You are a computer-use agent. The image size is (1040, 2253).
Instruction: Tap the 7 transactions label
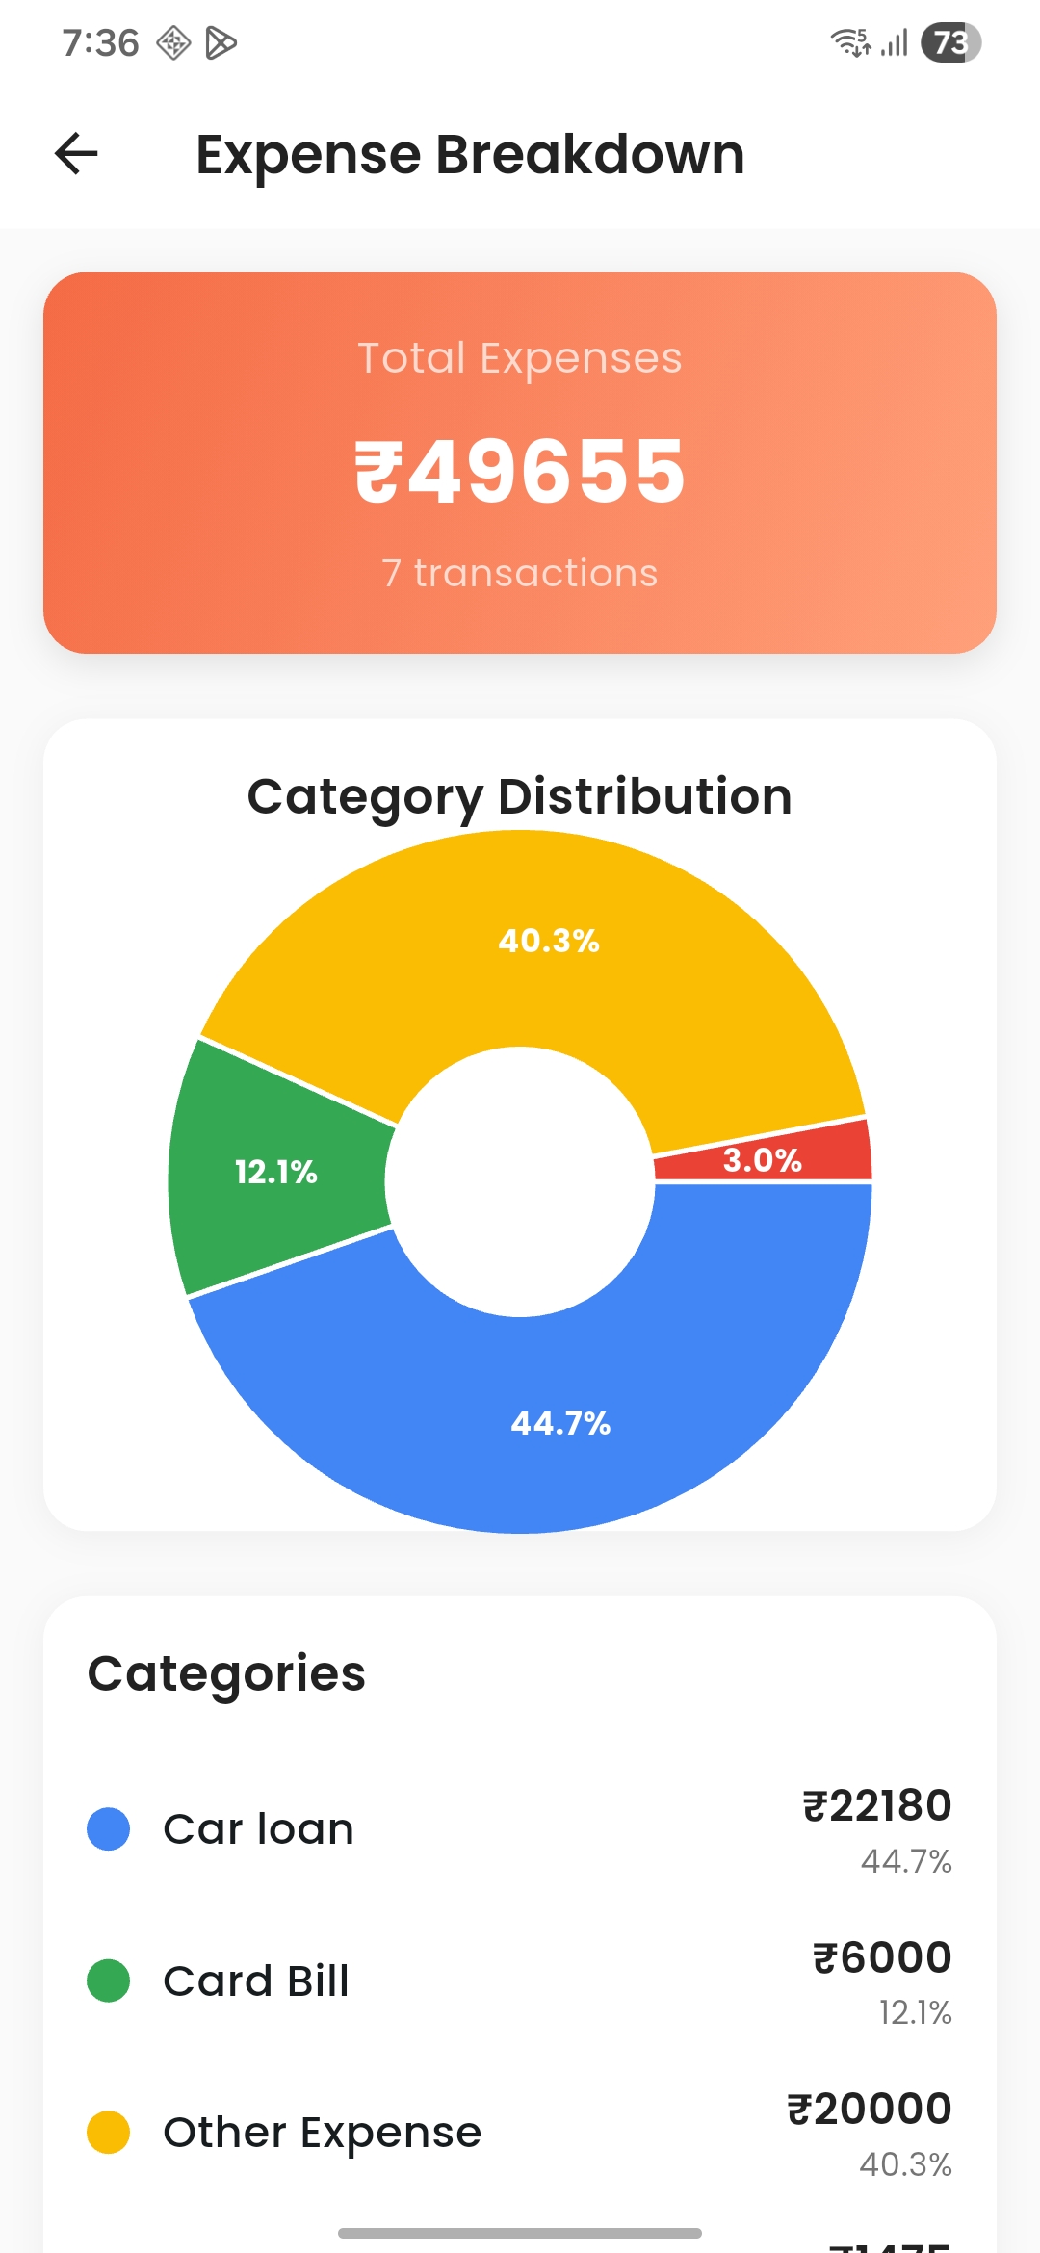(518, 572)
